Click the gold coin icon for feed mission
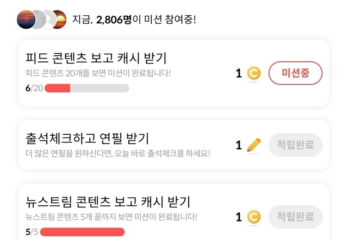The width and height of the screenshot is (348, 239). click(x=253, y=73)
